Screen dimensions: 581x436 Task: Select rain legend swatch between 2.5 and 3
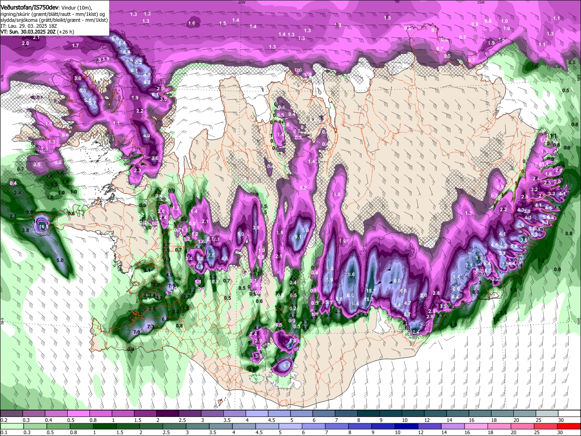[x=174, y=426]
